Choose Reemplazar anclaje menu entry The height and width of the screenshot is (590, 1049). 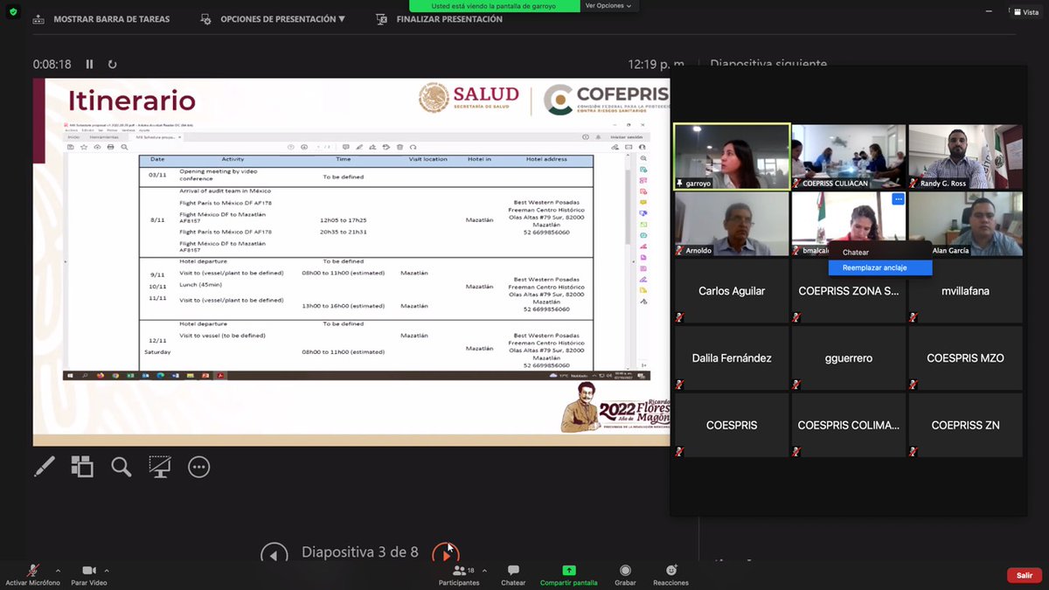[x=880, y=267]
